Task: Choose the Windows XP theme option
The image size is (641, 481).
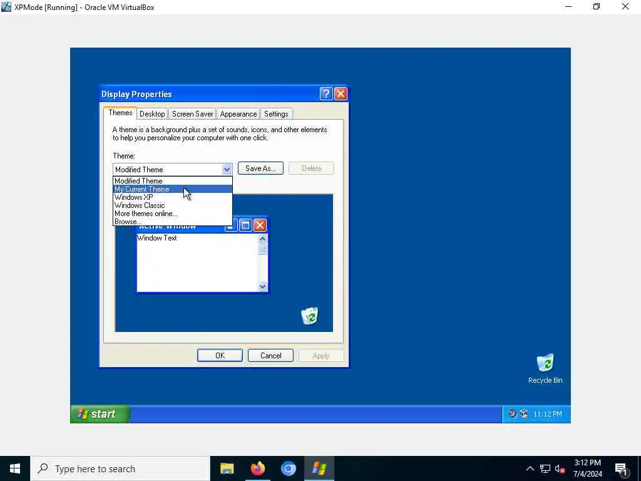Action: tap(173, 197)
